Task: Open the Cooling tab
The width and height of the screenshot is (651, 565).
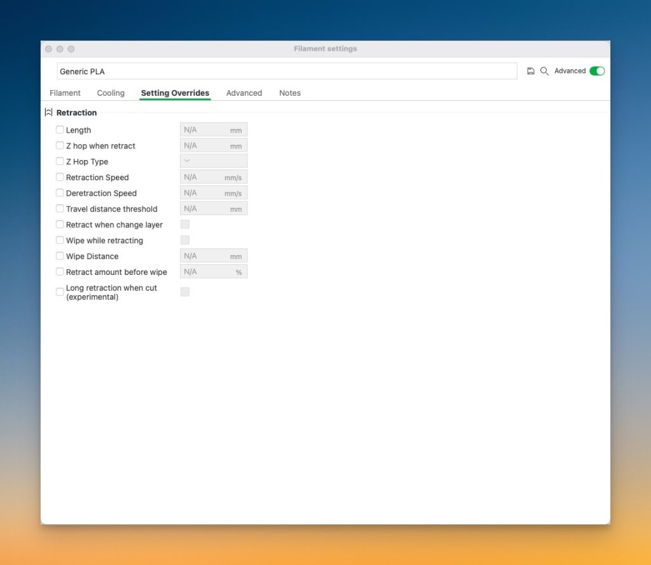Action: [x=111, y=93]
